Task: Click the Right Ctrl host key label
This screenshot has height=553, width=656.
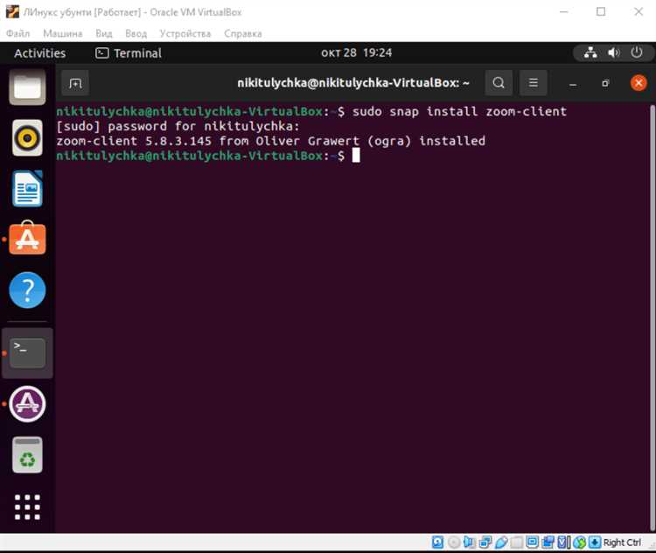Action: 622,542
